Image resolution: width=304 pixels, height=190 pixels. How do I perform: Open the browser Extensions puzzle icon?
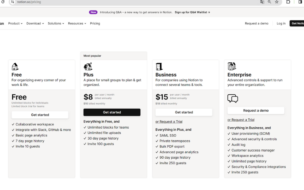(288, 2)
